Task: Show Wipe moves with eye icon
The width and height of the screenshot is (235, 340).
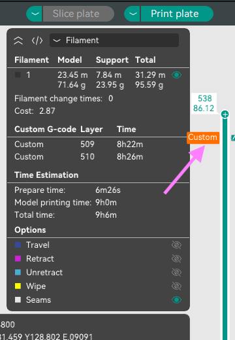Action: coord(176,286)
